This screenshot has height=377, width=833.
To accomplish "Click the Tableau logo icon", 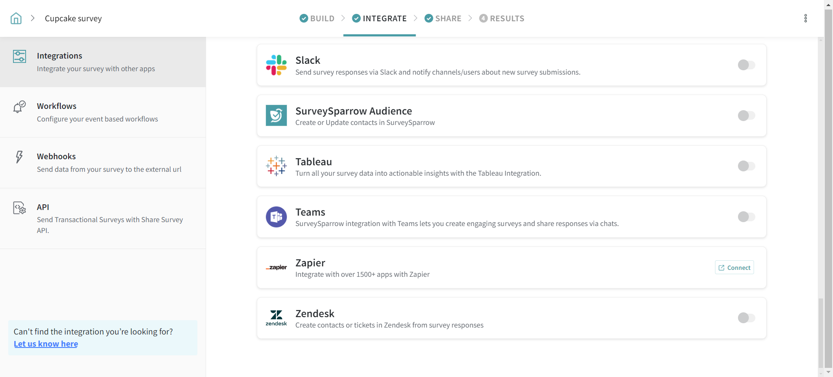I will 276,166.
